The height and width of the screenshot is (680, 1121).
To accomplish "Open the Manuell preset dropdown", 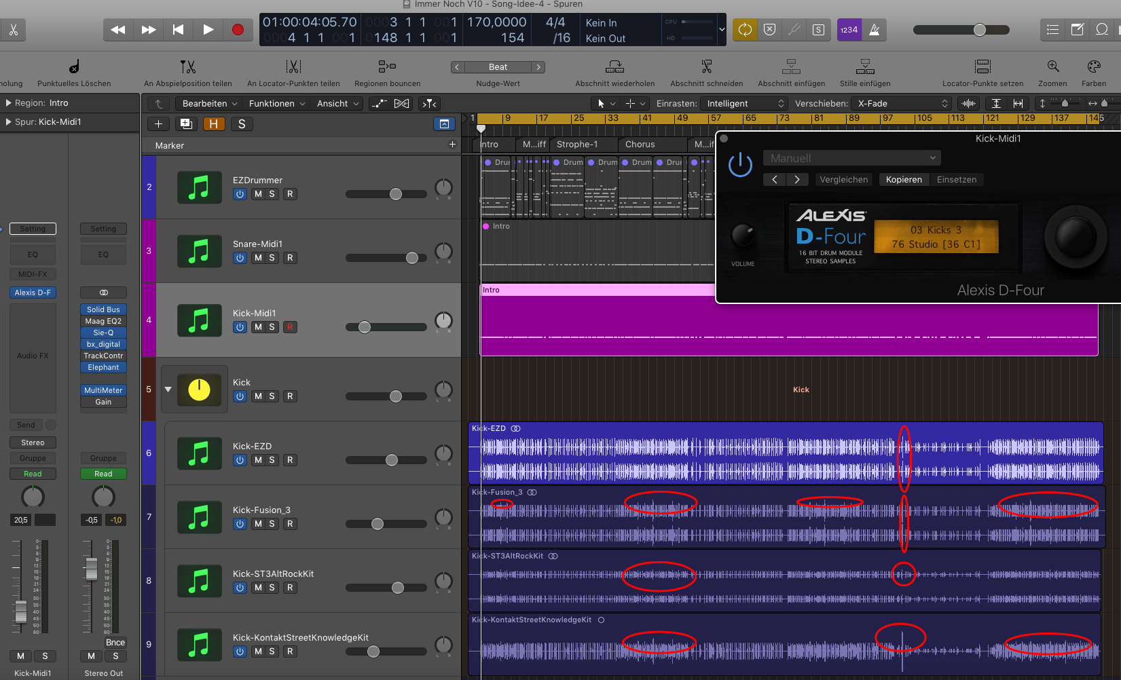I will click(x=852, y=158).
